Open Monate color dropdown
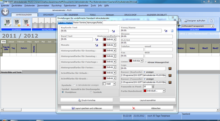Screen dimensions: 220x121 115,45
